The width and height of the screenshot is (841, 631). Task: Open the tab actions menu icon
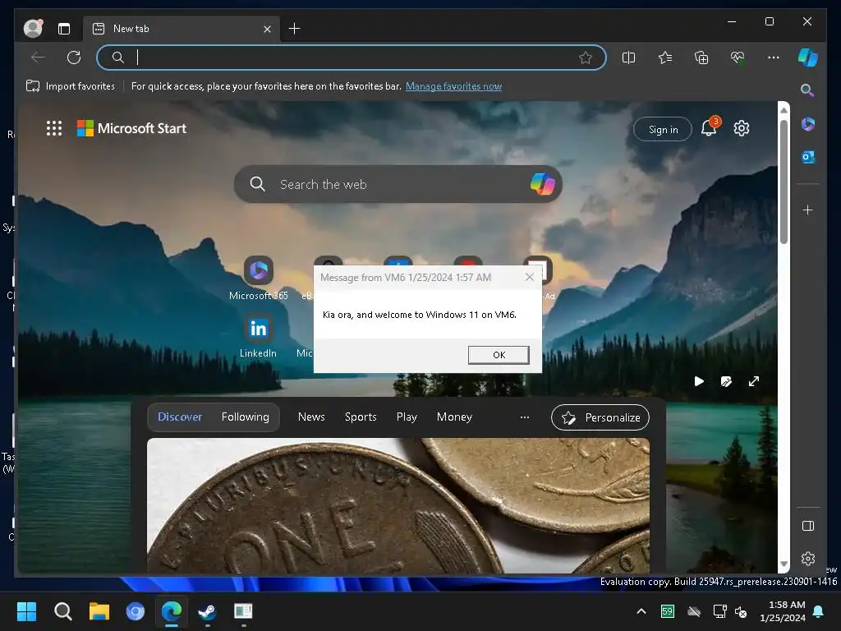(64, 29)
